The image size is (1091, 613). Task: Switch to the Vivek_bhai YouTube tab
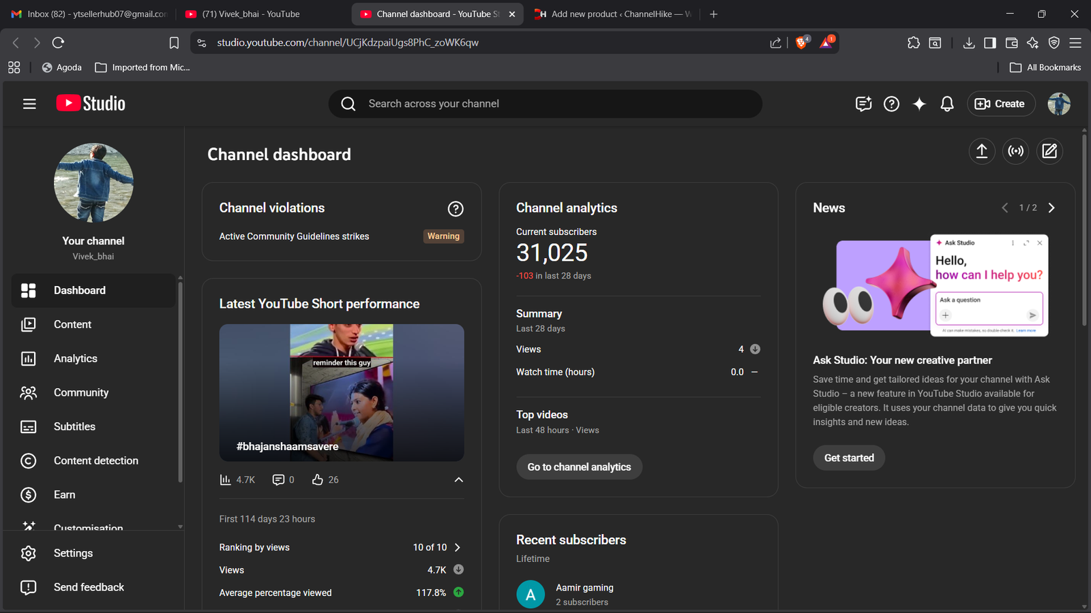pyautogui.click(x=250, y=14)
